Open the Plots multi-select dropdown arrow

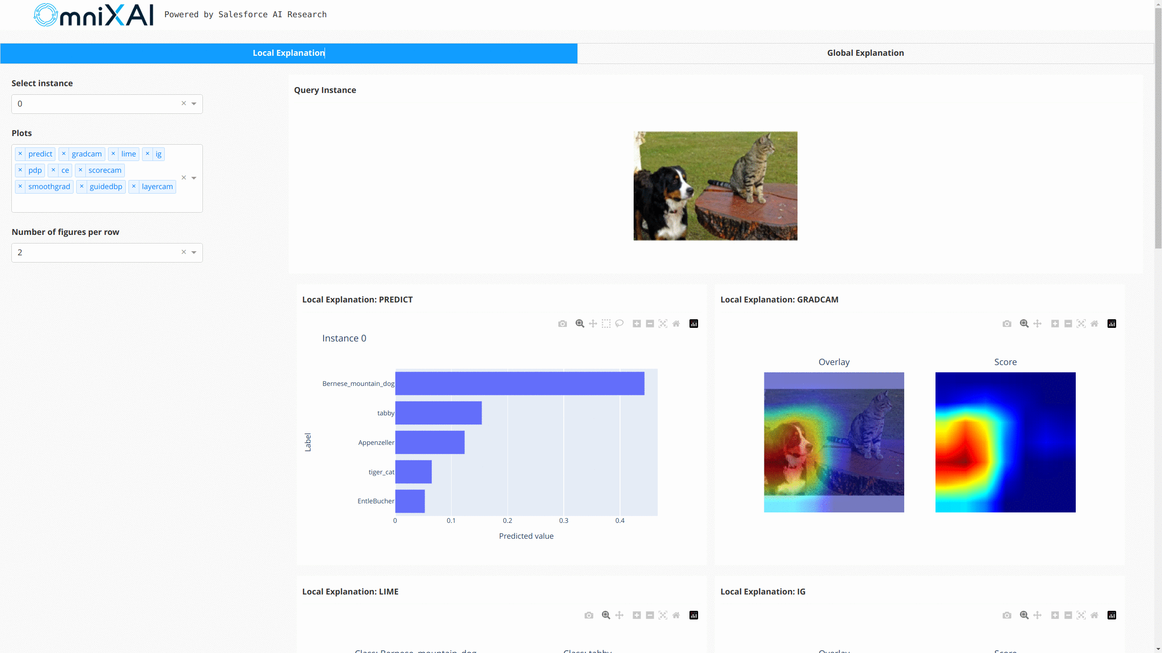194,178
